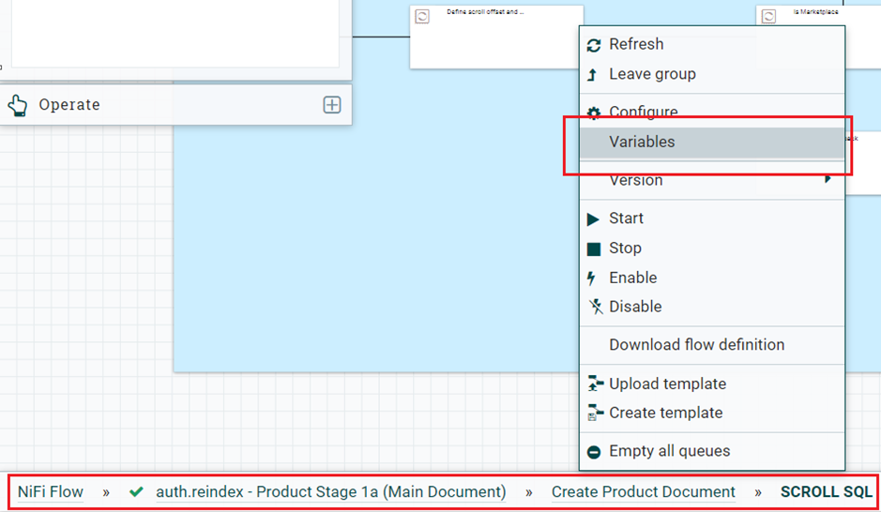Open the Version submenu arrow
The image size is (881, 512).
(828, 179)
